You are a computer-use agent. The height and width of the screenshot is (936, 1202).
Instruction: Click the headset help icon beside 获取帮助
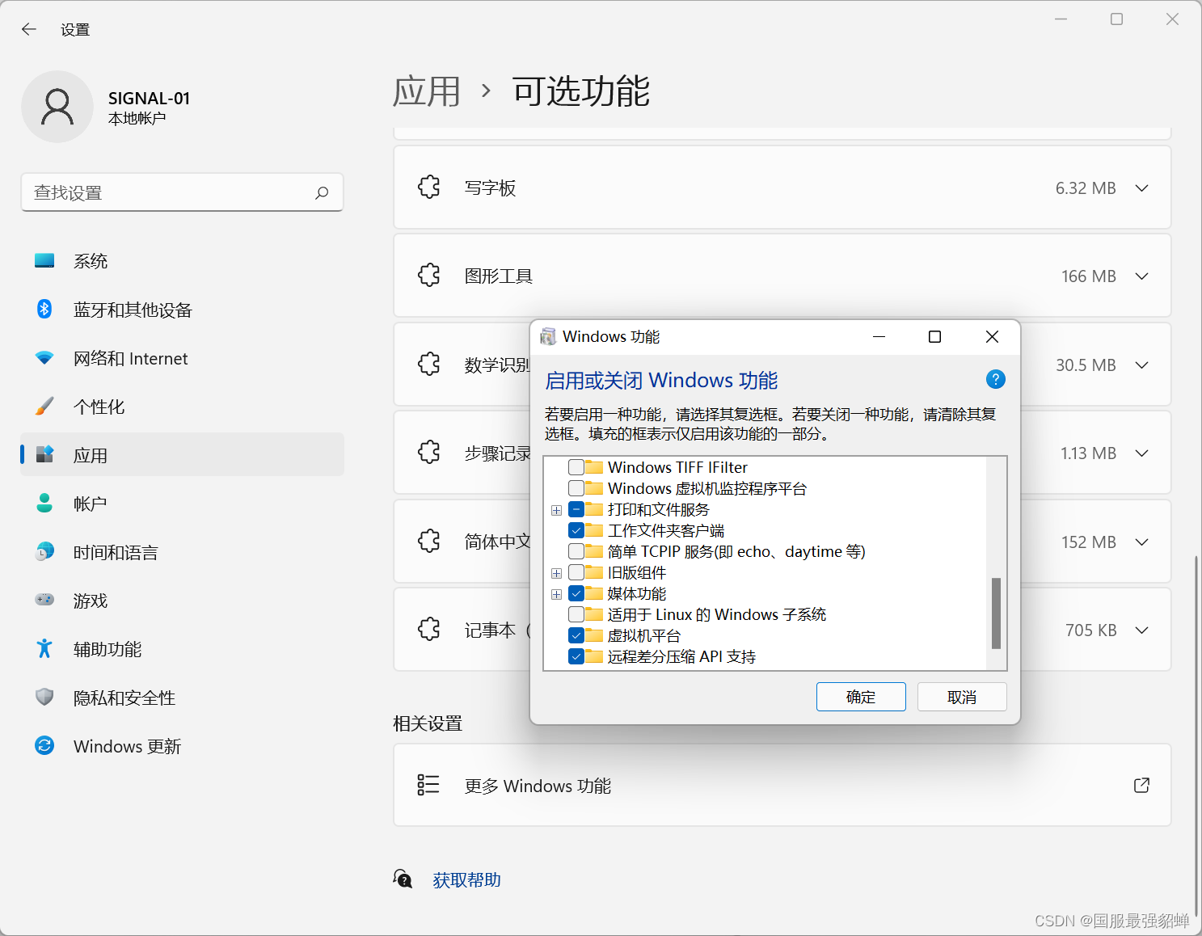(x=403, y=879)
